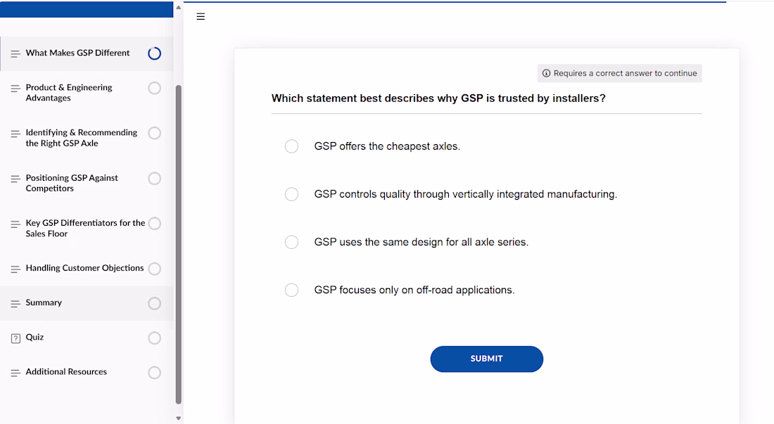Click completion circle for Positioning GSP Against Competitors
Screen dimensions: 774x424
155,179
